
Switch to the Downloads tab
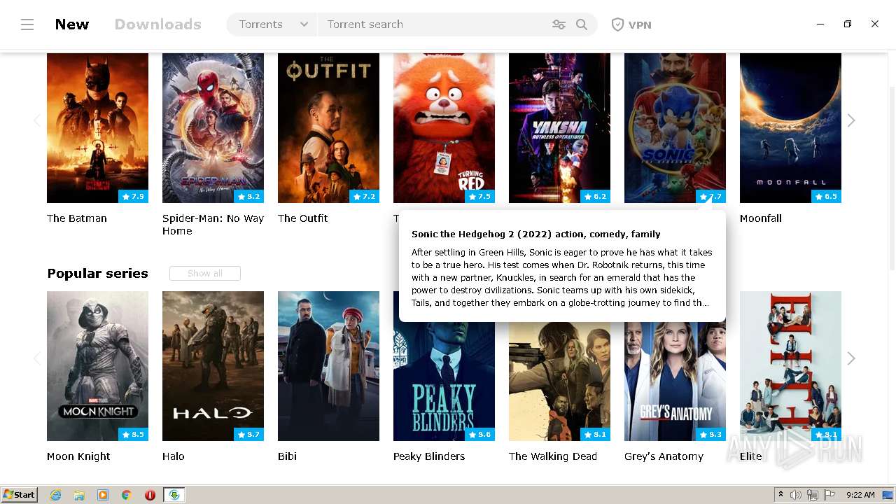pyautogui.click(x=158, y=24)
